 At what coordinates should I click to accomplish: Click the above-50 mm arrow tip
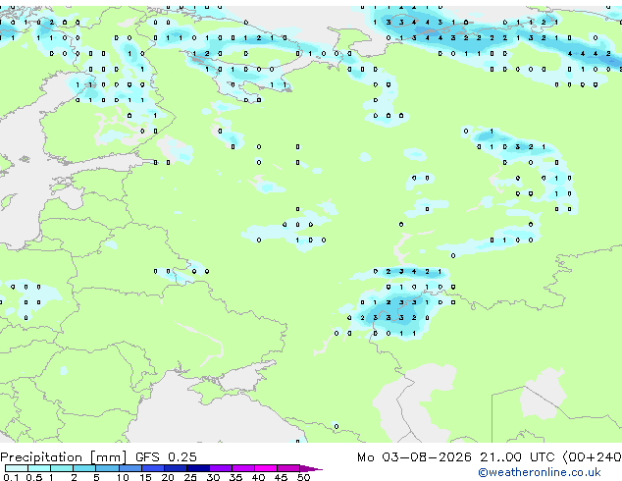click(311, 468)
